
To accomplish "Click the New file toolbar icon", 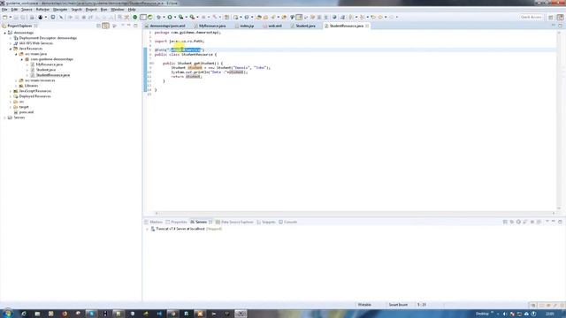I will coord(4,17).
